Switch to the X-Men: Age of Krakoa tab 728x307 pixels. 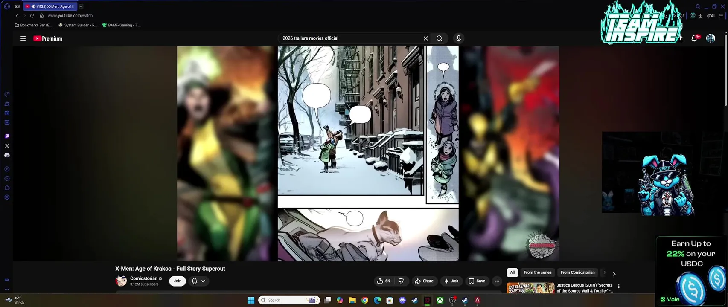tap(50, 6)
